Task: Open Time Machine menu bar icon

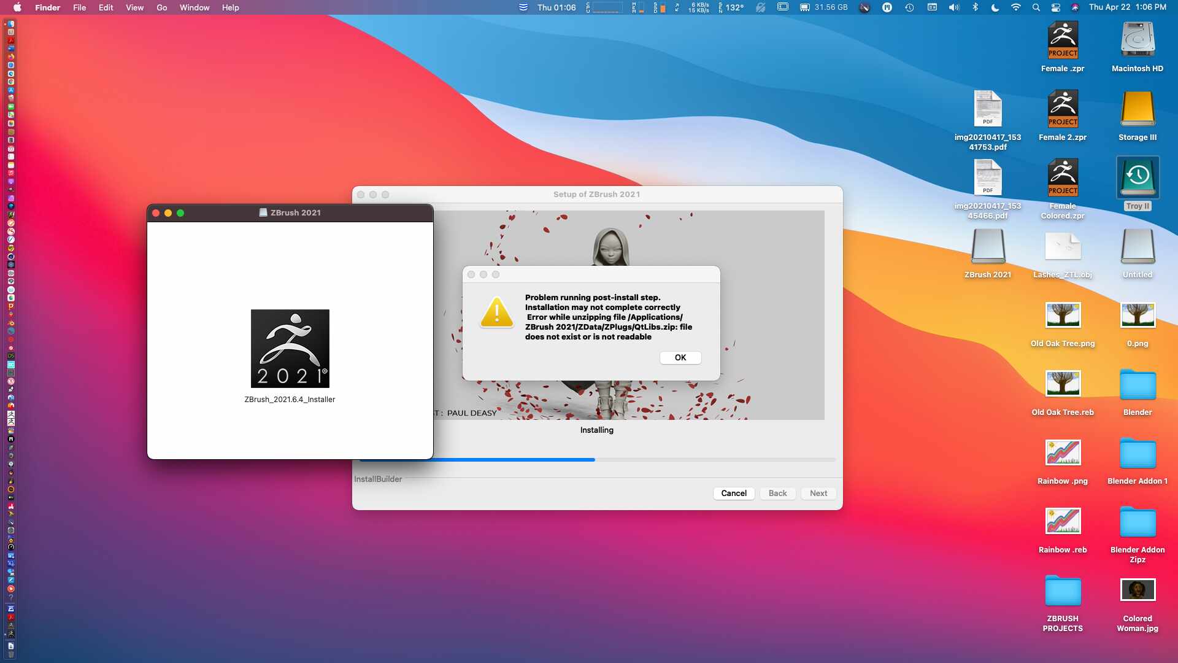Action: click(x=909, y=7)
